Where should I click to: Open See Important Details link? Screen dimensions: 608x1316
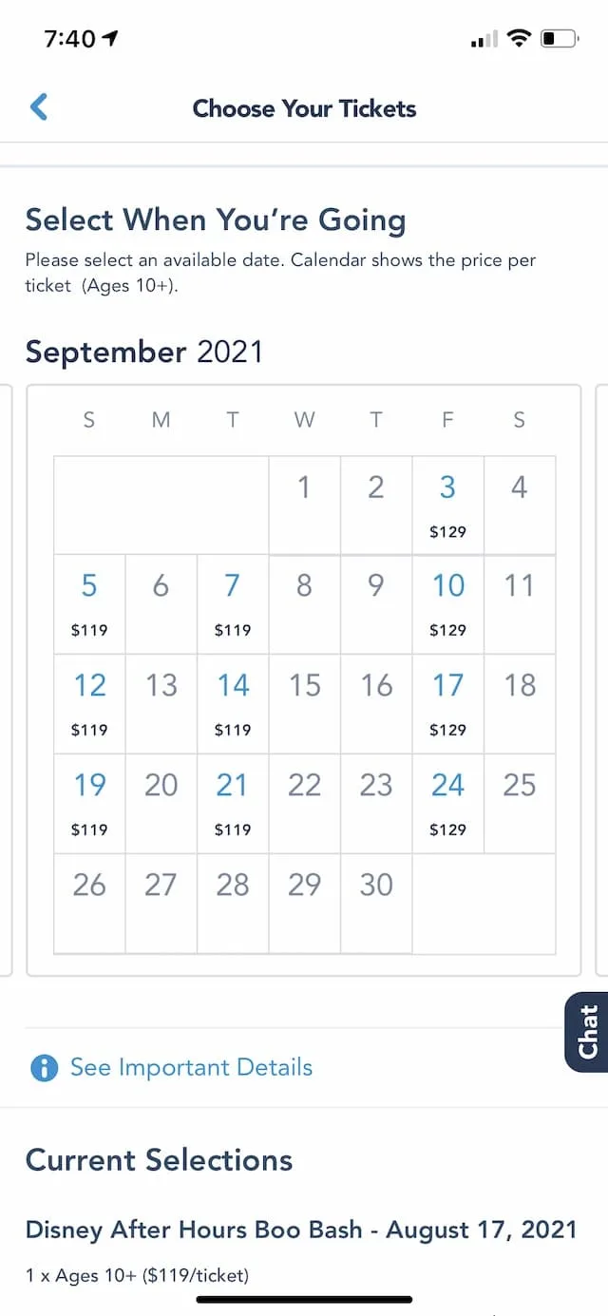[191, 1067]
